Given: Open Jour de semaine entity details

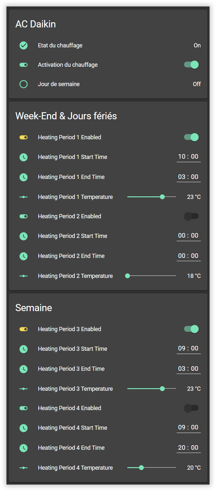Looking at the screenshot, I should click(x=59, y=84).
